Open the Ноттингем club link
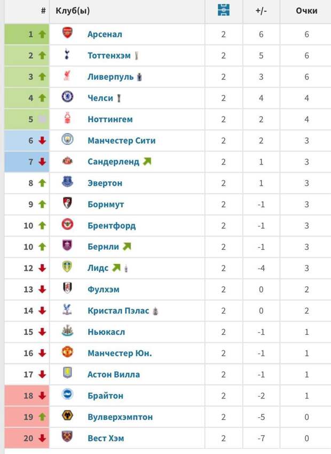This screenshot has height=454, width=331. tap(110, 119)
